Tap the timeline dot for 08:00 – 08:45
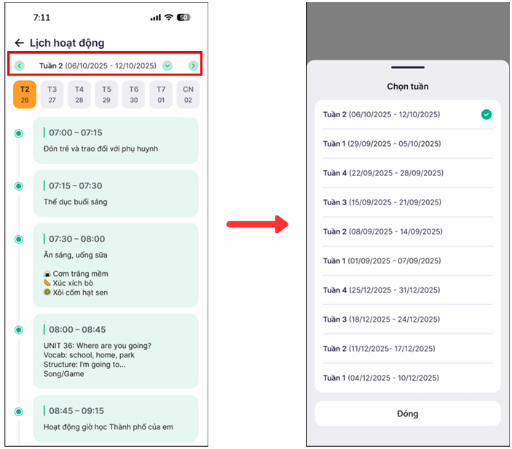Viewport: 512px width, 449px height. pos(19,330)
